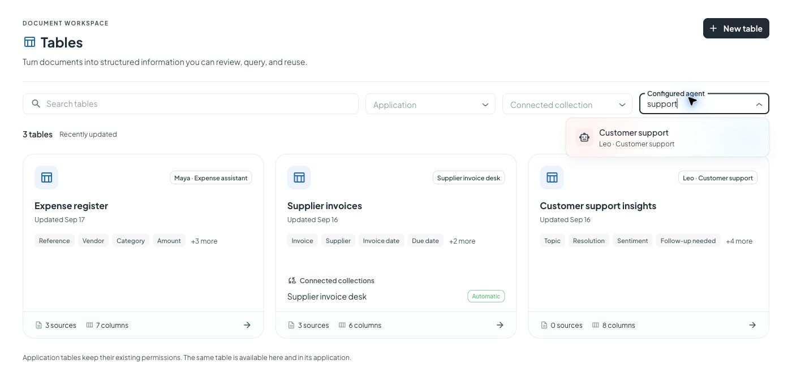Click the Updated Sep 17 text
The image size is (792, 390).
[59, 220]
